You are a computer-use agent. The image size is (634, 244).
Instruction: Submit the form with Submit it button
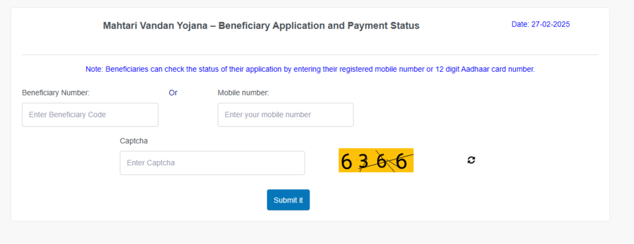pyautogui.click(x=289, y=200)
